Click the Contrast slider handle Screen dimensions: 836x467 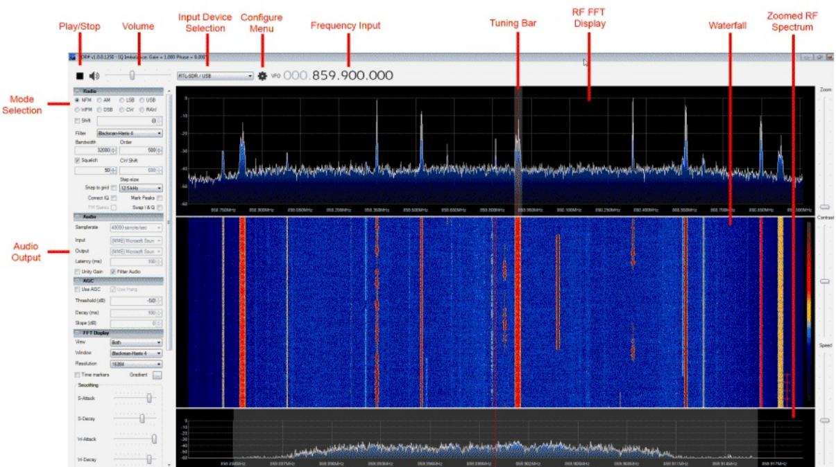click(x=824, y=281)
